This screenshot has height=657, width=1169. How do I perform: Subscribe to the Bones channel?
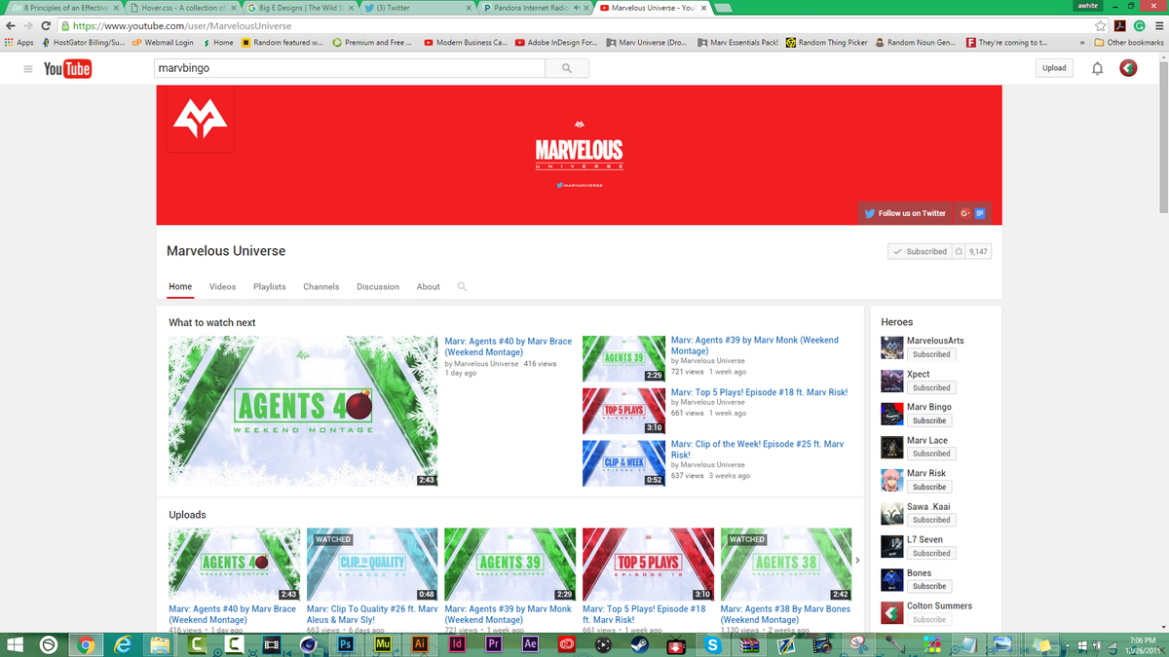pos(929,586)
